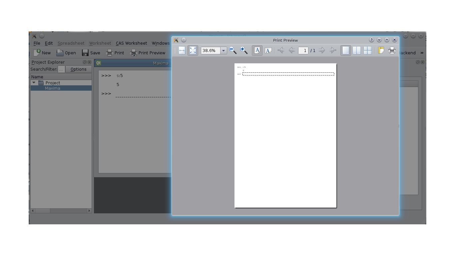Open the page setup icon in Print Preview
This screenshot has height=256, width=455.
coord(380,50)
